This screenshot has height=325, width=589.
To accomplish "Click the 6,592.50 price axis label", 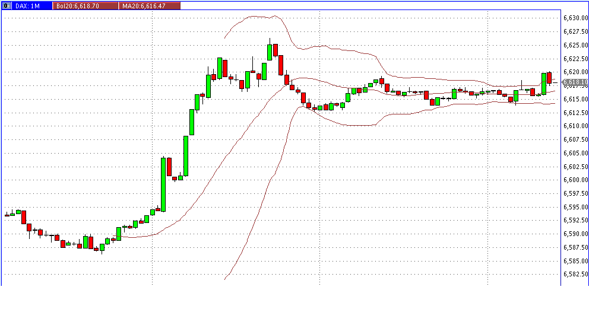I will (x=575, y=220).
